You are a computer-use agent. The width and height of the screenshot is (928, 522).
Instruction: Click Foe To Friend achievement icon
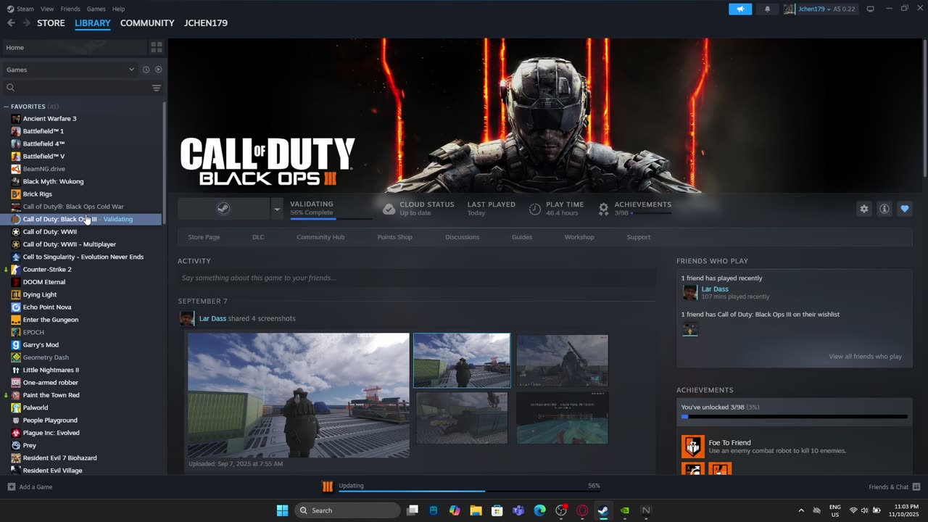coord(692,447)
